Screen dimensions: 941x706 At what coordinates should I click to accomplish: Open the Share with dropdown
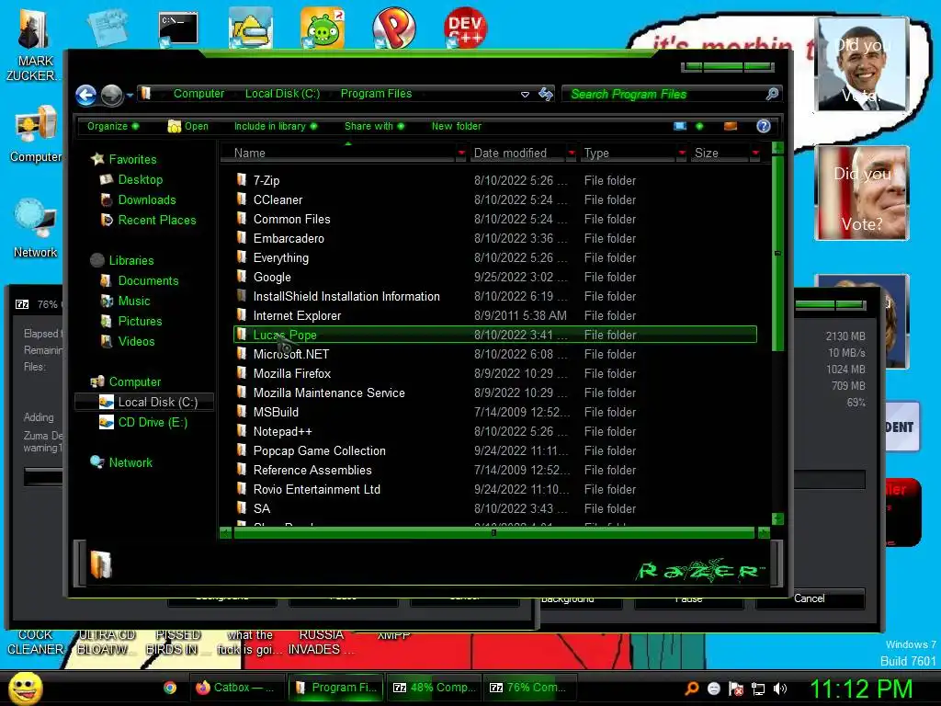375,126
